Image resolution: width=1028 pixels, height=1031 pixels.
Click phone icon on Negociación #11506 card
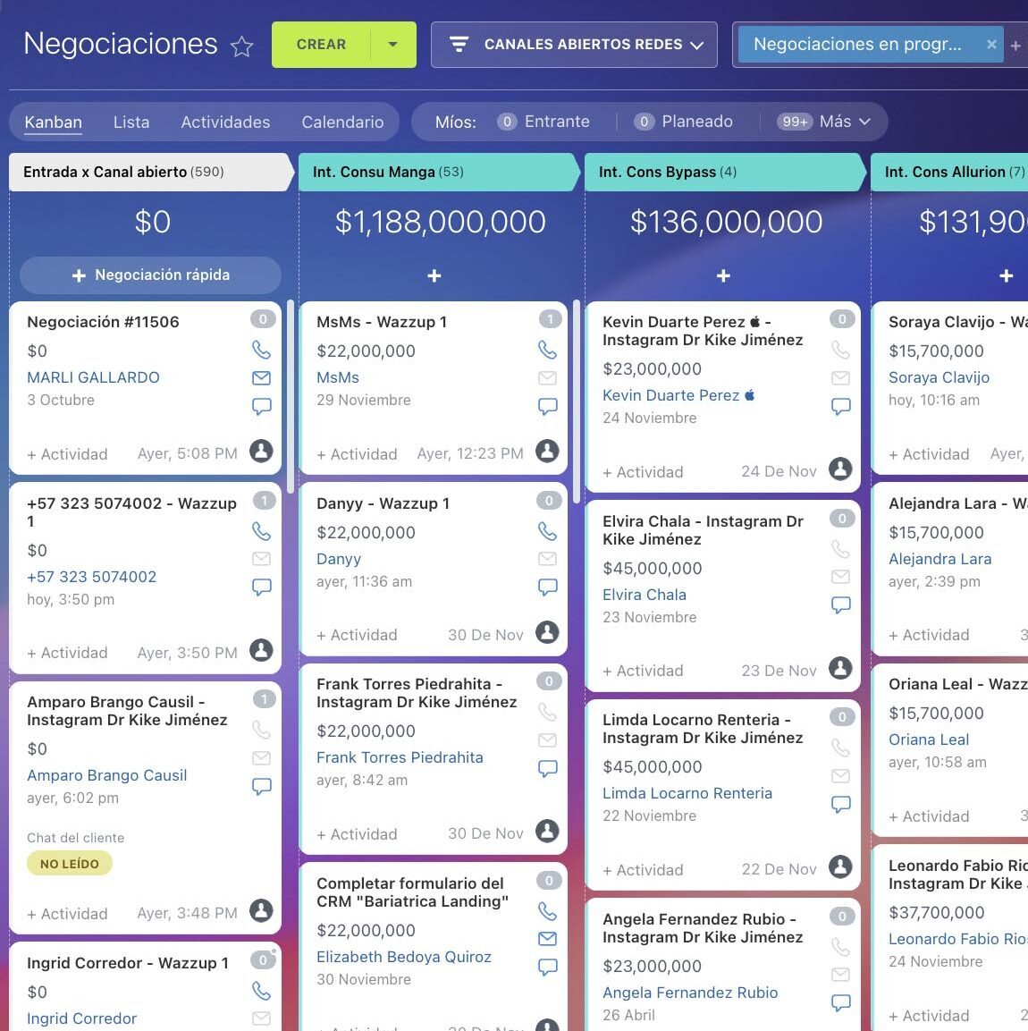click(x=261, y=350)
